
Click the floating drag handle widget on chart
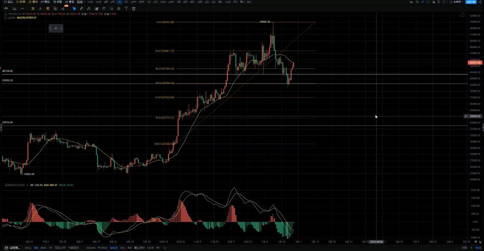click(x=56, y=28)
